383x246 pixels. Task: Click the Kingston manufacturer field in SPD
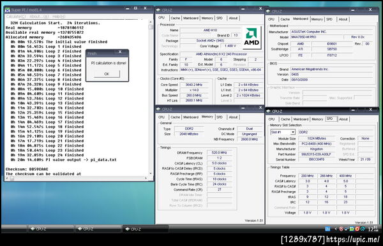[317, 149]
